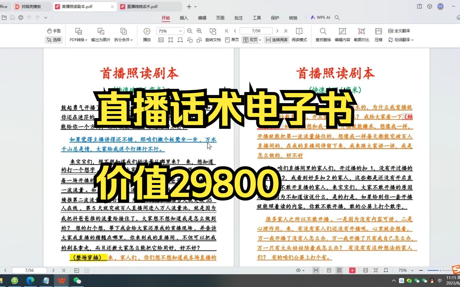This screenshot has height=287, width=460.
Task: Toggle two-page view in status bar
Action: coord(339,270)
